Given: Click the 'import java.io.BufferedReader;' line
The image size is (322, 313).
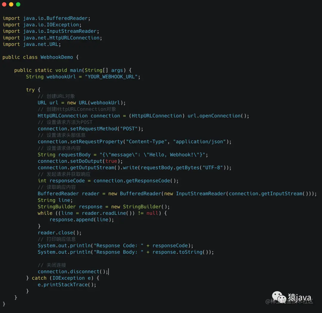Looking at the screenshot, I should (x=47, y=18).
